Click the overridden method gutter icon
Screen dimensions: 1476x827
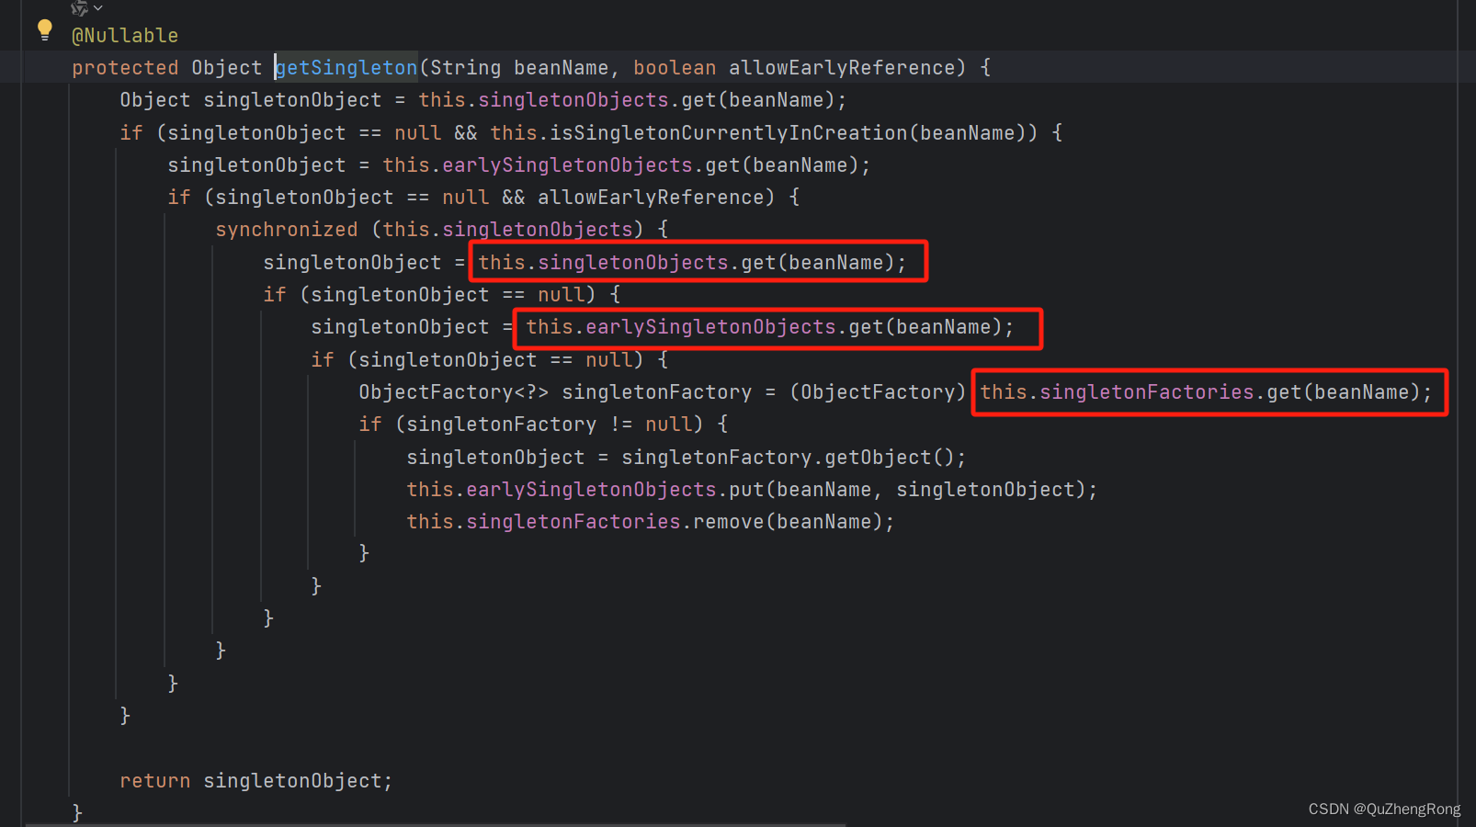pyautogui.click(x=78, y=8)
